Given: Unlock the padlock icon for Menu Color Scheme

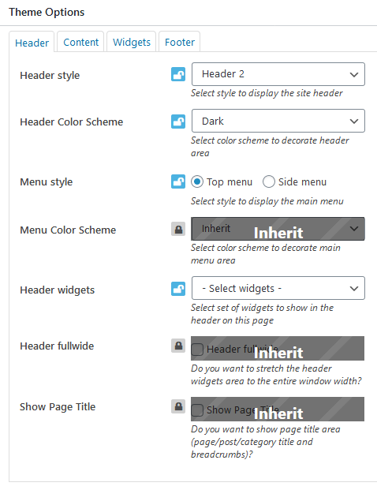Looking at the screenshot, I should point(178,230).
